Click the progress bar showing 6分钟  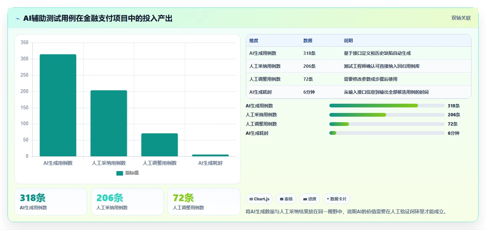coord(387,133)
